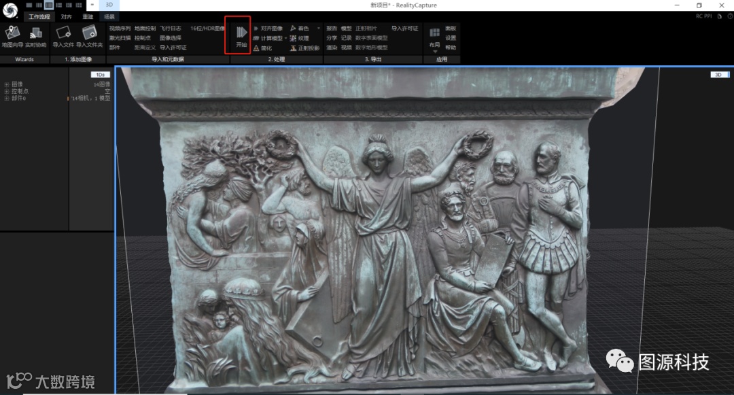Open 帮助 help
This screenshot has height=395, width=734.
[451, 48]
